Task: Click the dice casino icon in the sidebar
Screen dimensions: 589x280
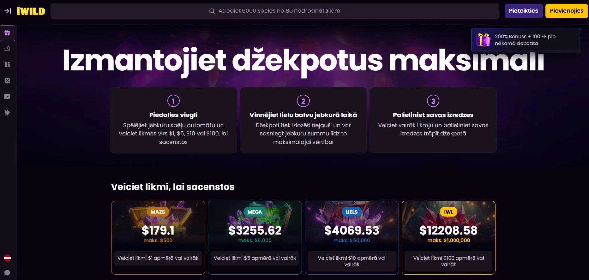Action: (x=7, y=80)
